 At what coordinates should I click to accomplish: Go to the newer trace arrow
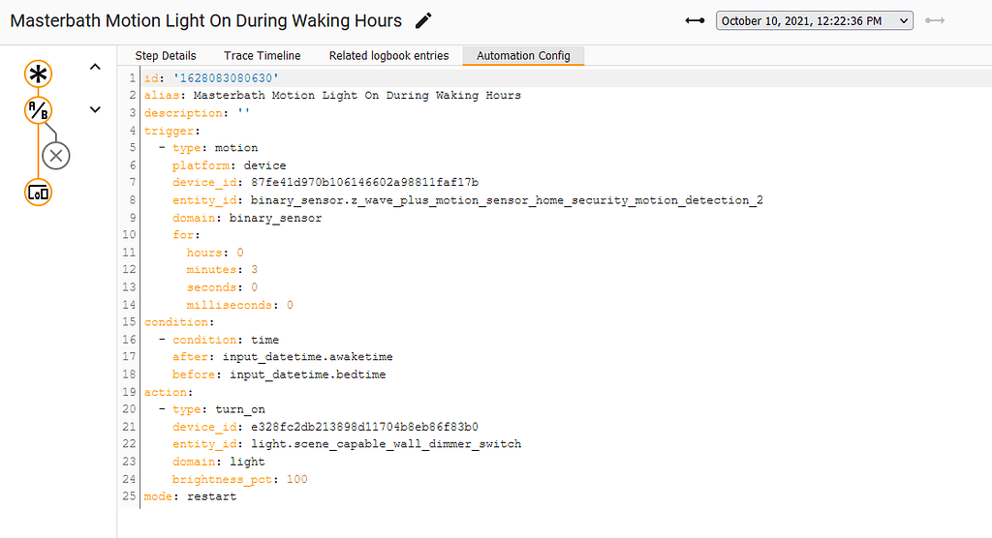click(x=935, y=21)
